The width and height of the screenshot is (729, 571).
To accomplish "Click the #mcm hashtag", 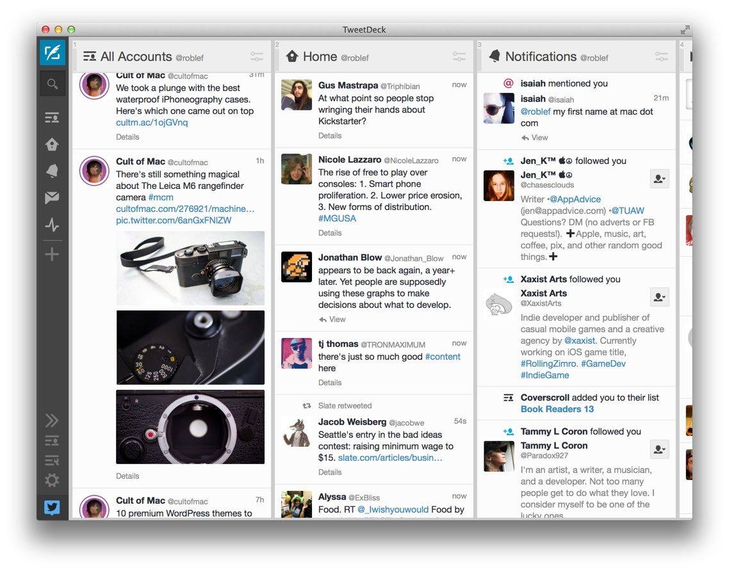I will [161, 197].
